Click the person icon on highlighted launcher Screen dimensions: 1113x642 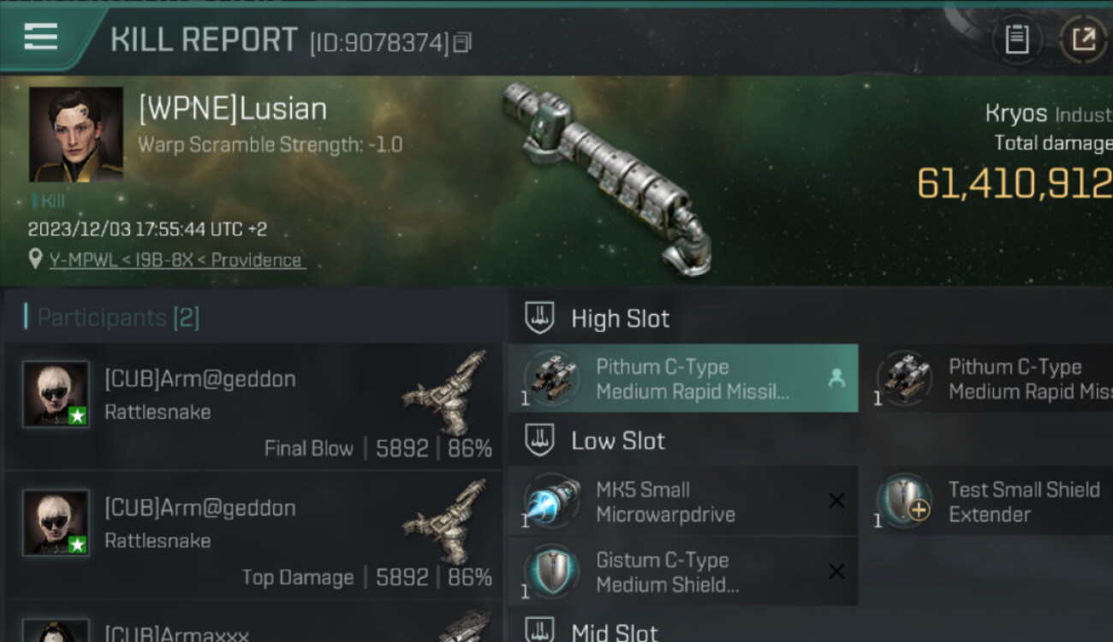click(x=836, y=378)
